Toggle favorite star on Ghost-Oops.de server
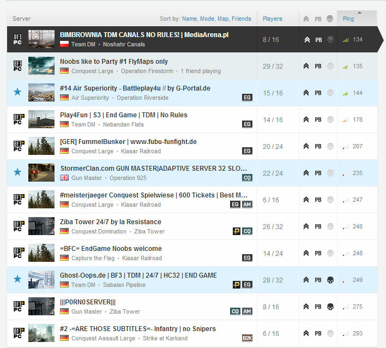 17,279
